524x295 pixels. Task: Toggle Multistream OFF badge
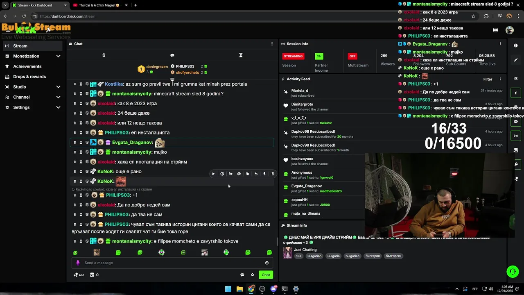[352, 56]
